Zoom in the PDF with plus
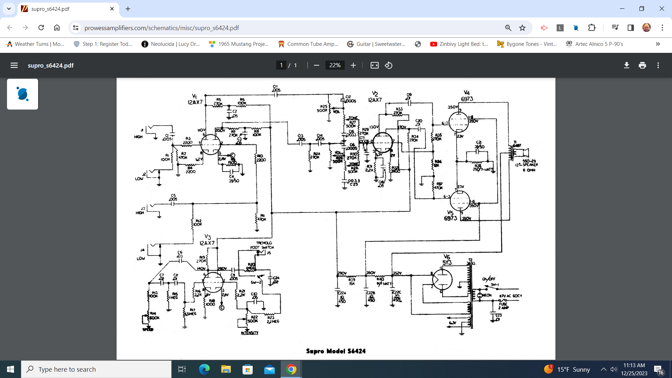672x378 pixels. [x=353, y=65]
